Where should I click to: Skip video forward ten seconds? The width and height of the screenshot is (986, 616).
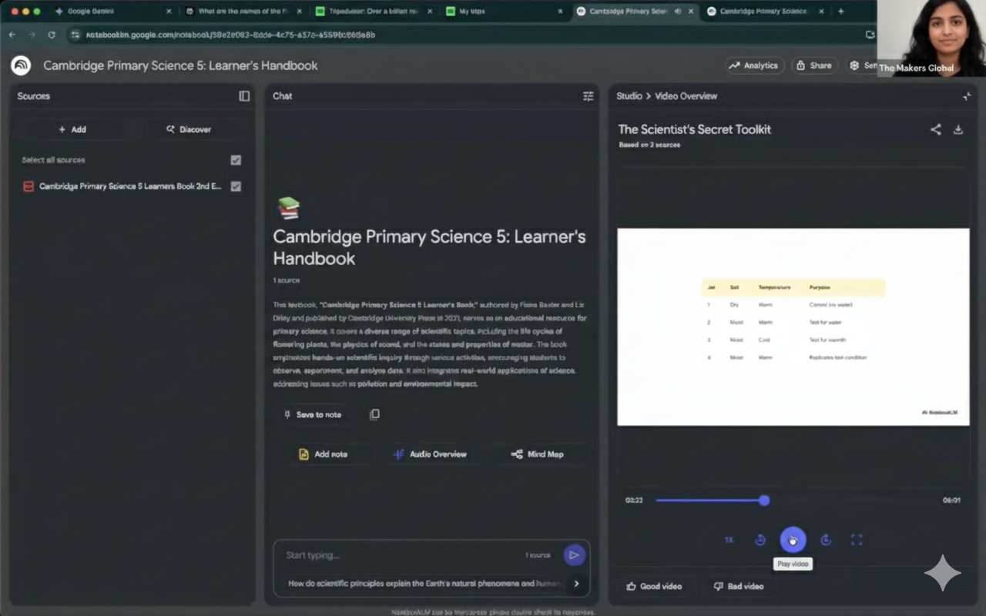(x=826, y=540)
